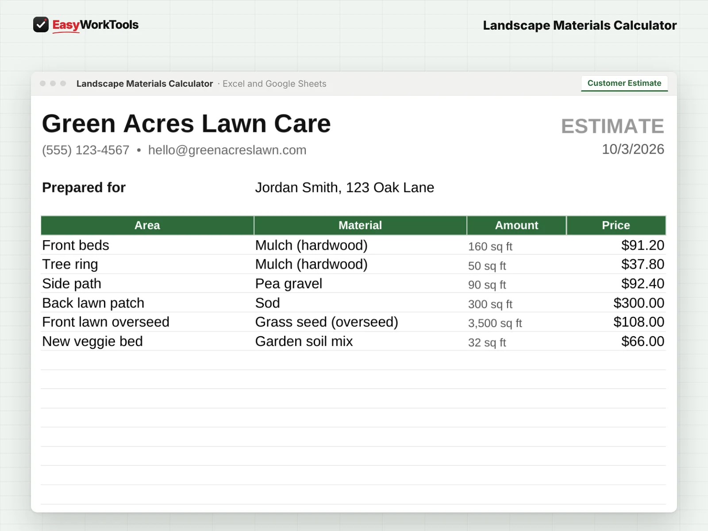Image resolution: width=708 pixels, height=531 pixels.
Task: Select the 'New veggie bed' area cell
Action: point(147,341)
